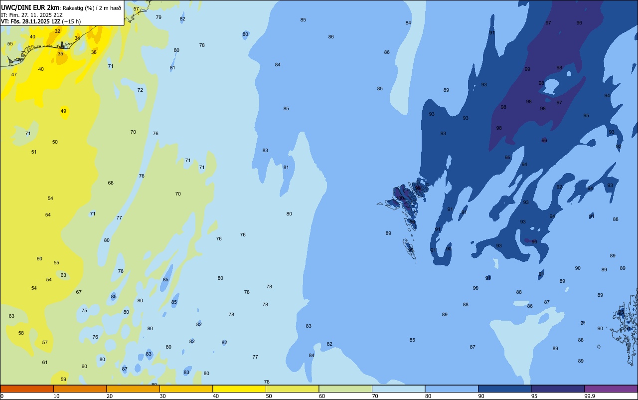Select the bright yellow 40–50 legend swatch
638x400 pixels.
(x=239, y=389)
